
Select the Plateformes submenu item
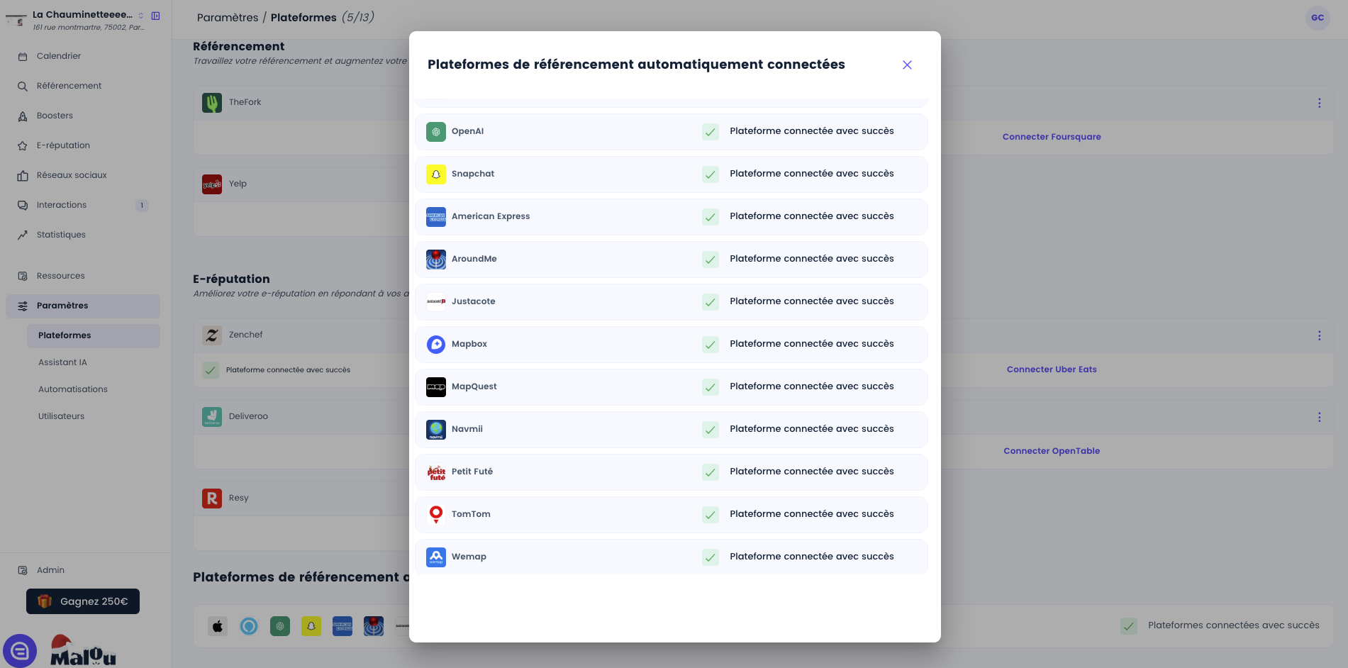(94, 335)
